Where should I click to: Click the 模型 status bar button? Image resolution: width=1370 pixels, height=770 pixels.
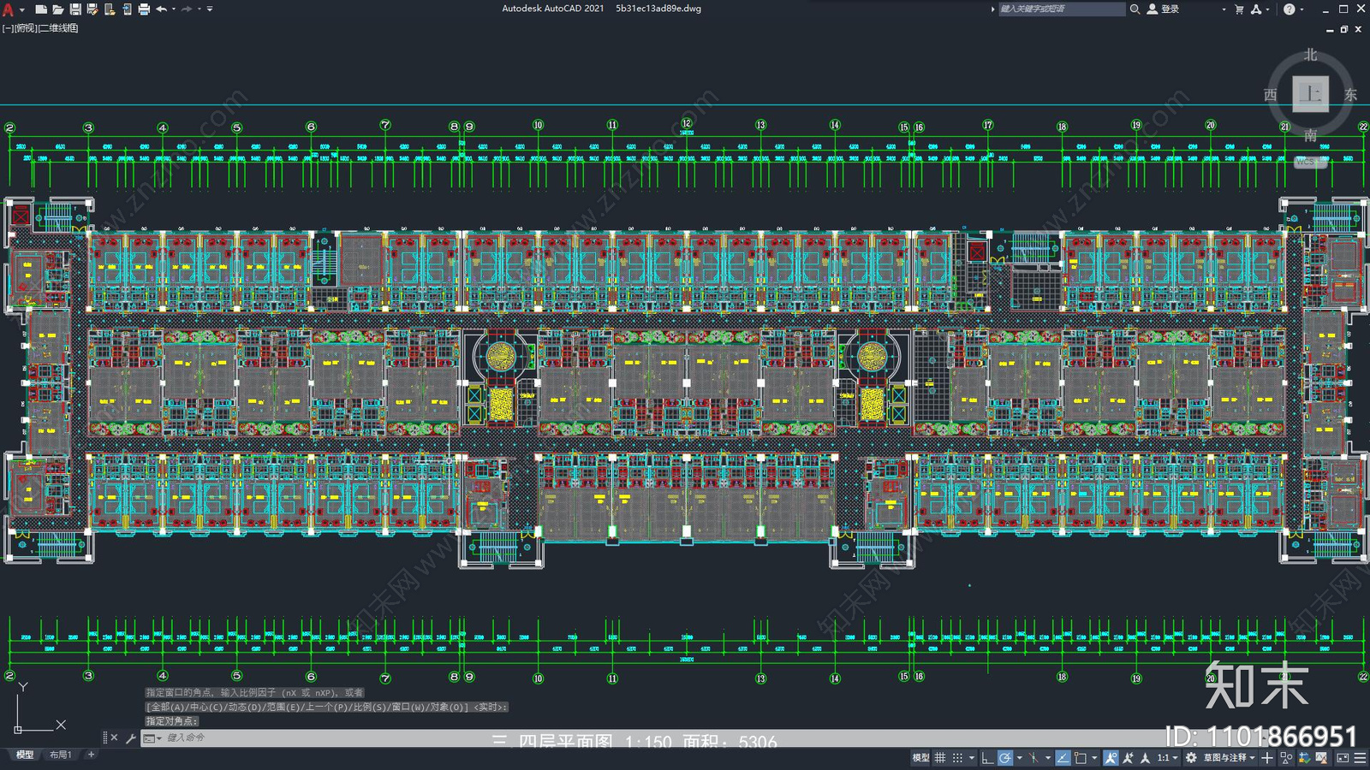pyautogui.click(x=920, y=758)
